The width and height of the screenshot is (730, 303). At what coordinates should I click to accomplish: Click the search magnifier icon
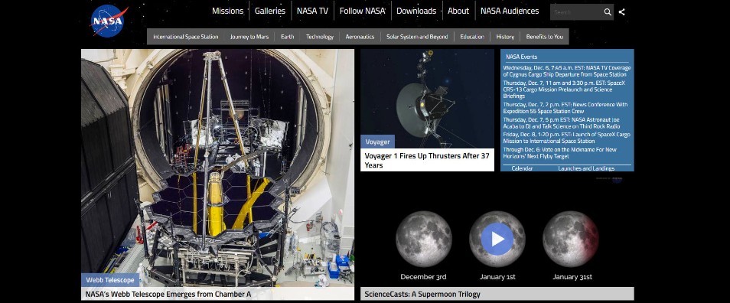(608, 12)
